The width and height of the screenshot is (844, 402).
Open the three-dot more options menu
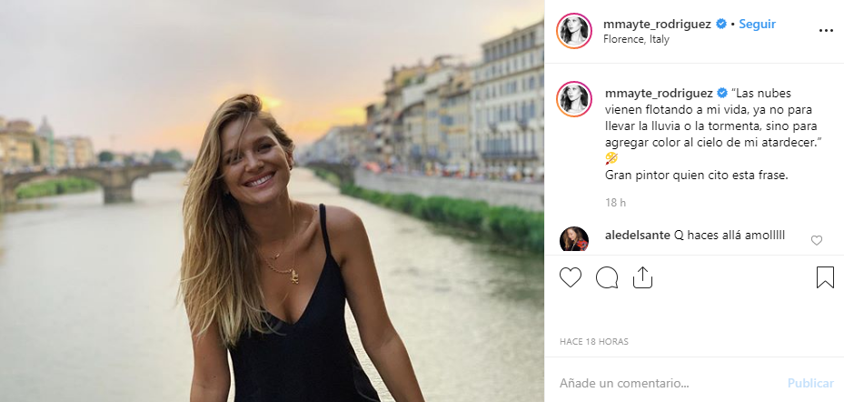(825, 31)
